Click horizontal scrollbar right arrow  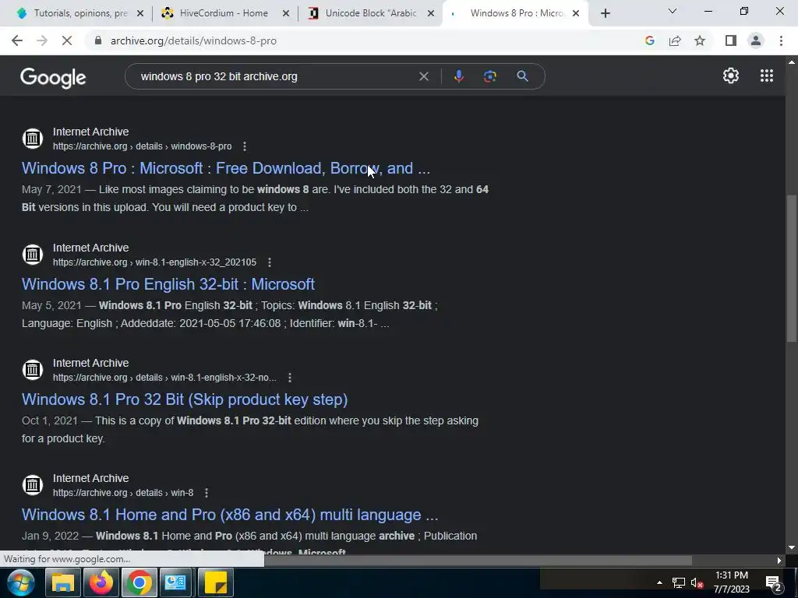point(779,561)
